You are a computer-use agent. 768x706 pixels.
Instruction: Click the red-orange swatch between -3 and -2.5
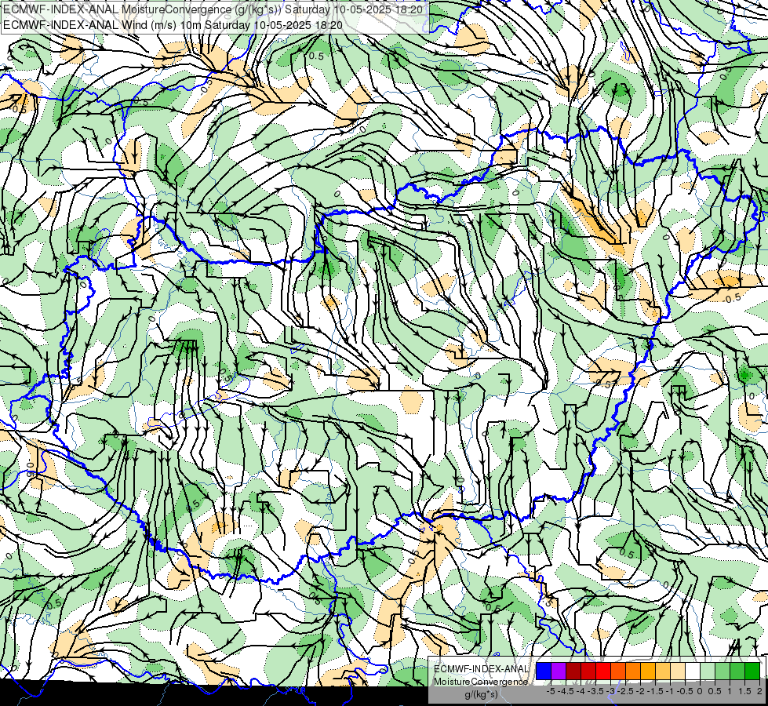[618, 671]
